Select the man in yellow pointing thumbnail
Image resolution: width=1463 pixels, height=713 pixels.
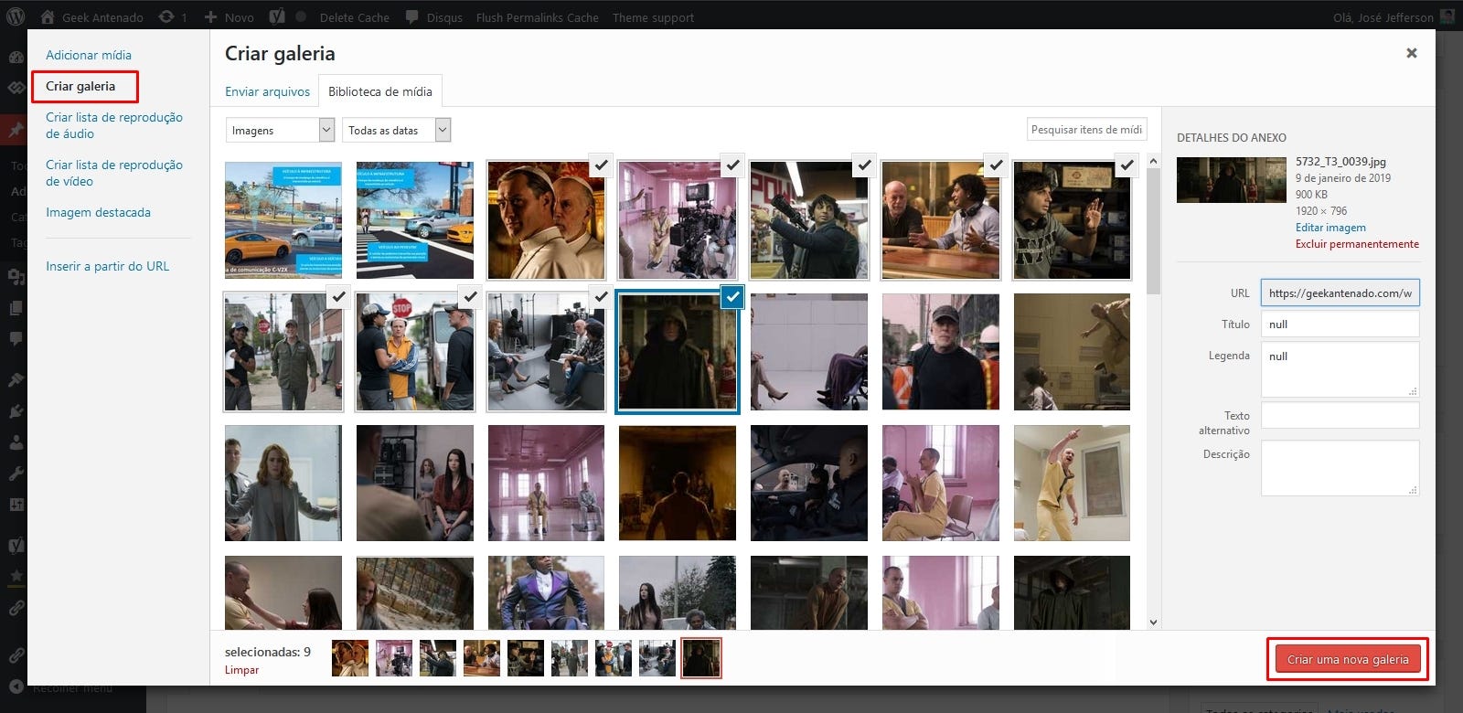click(x=1072, y=483)
